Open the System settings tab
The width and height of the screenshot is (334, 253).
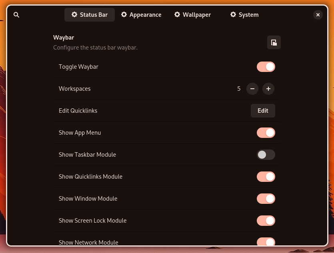244,14
